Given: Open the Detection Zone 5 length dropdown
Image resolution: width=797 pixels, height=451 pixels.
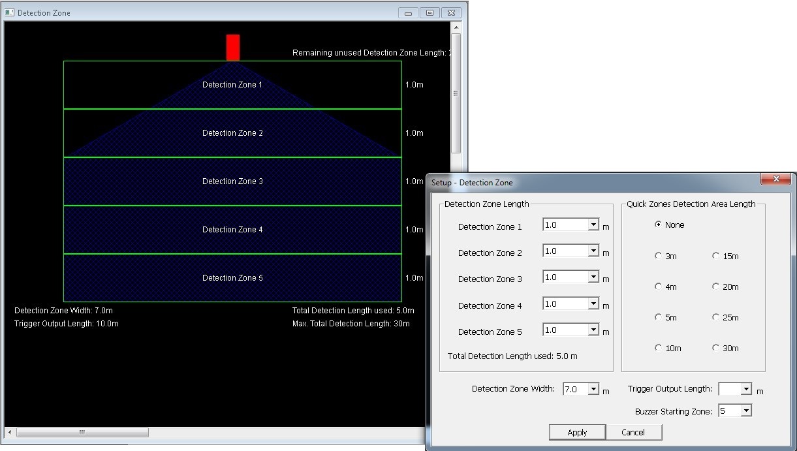Looking at the screenshot, I should [593, 330].
